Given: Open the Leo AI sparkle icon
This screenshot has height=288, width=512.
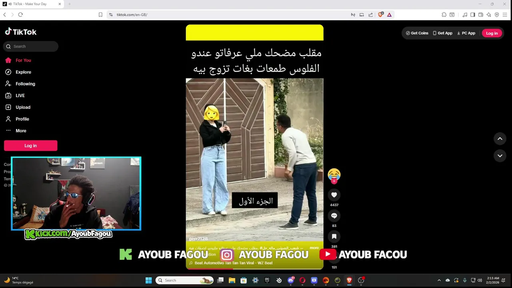Looking at the screenshot, I should pos(489,15).
